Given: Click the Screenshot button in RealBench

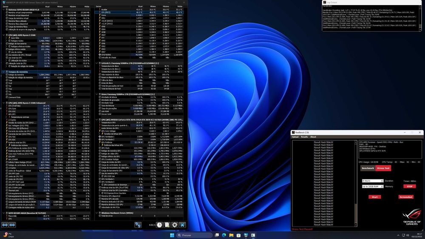Looking at the screenshot, I should click(406, 197).
